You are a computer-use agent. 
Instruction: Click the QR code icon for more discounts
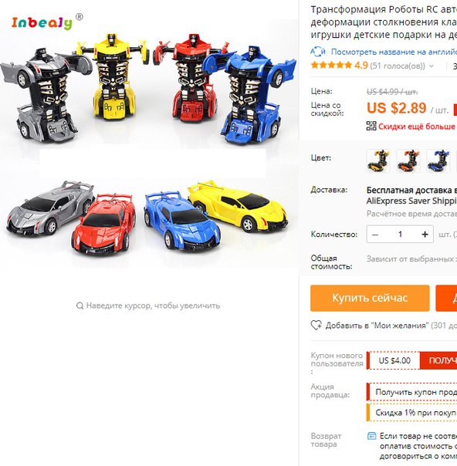tap(371, 126)
